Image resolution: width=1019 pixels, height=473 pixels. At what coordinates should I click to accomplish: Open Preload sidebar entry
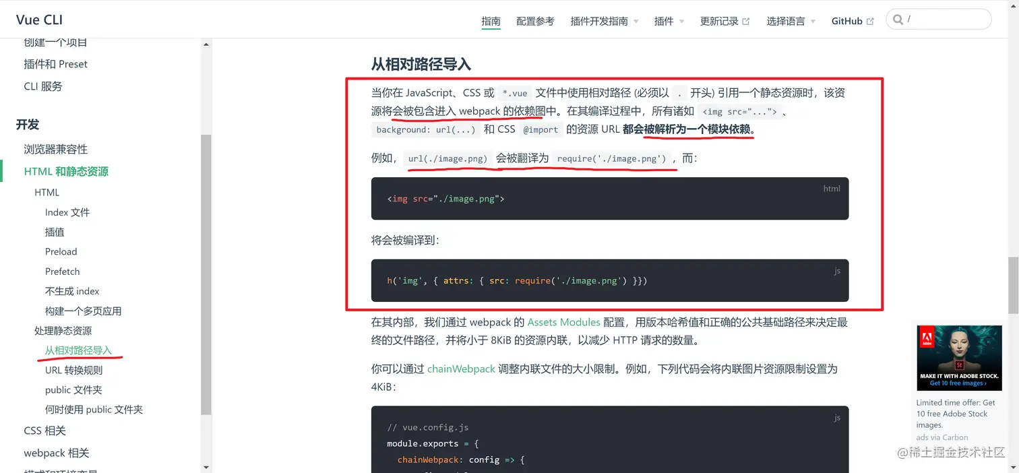[61, 251]
